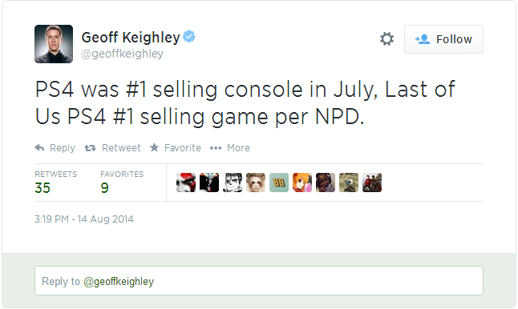View the 9 favorites count
This screenshot has width=518, height=309.
click(x=104, y=188)
